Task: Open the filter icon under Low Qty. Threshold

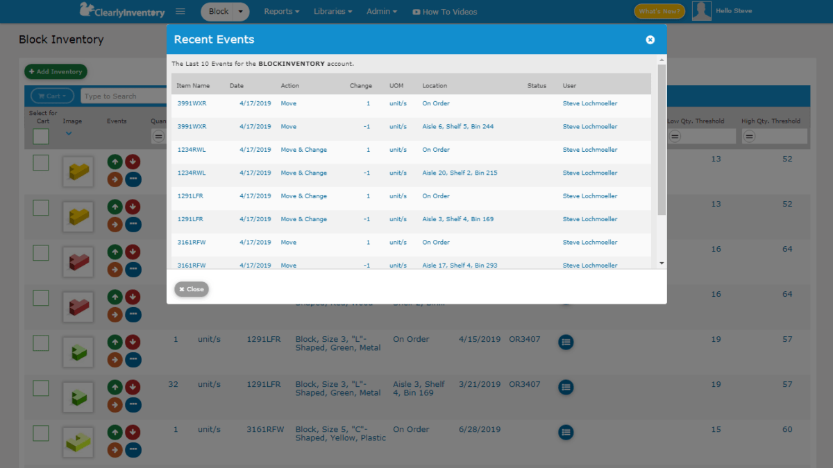Action: point(674,136)
